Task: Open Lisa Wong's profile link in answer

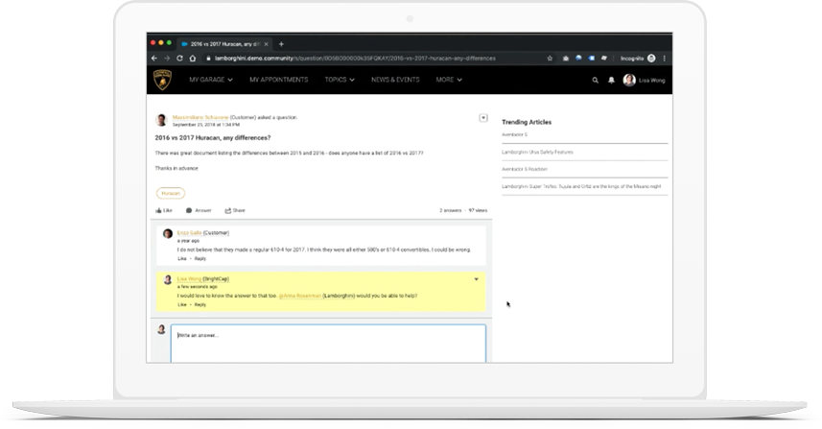Action: click(x=189, y=279)
